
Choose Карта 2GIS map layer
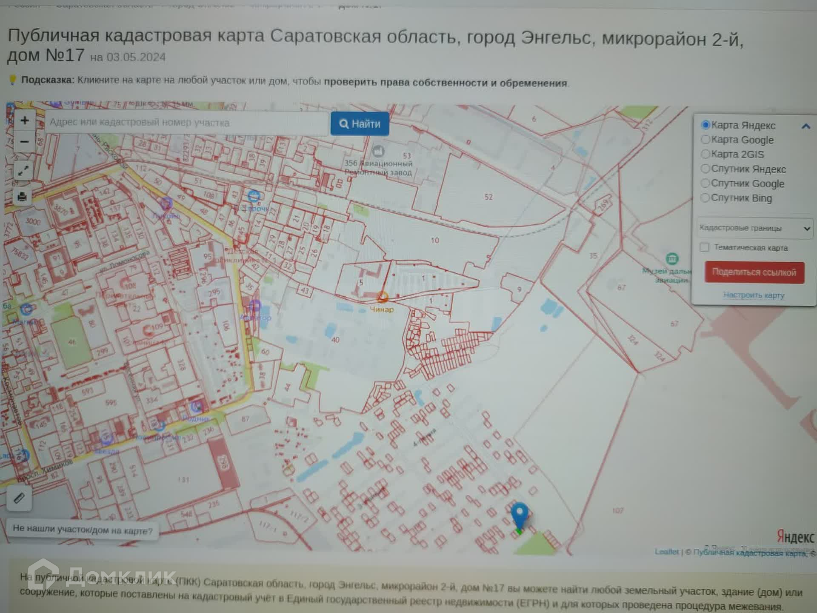[706, 154]
